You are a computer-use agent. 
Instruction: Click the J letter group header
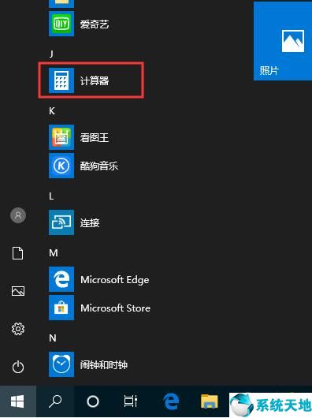(51, 54)
